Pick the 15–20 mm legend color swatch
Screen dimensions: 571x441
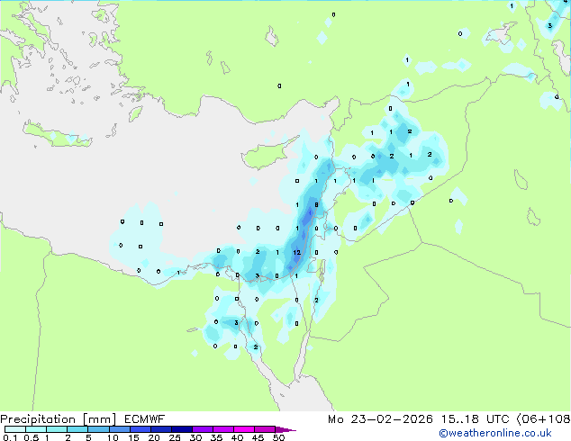(x=140, y=429)
